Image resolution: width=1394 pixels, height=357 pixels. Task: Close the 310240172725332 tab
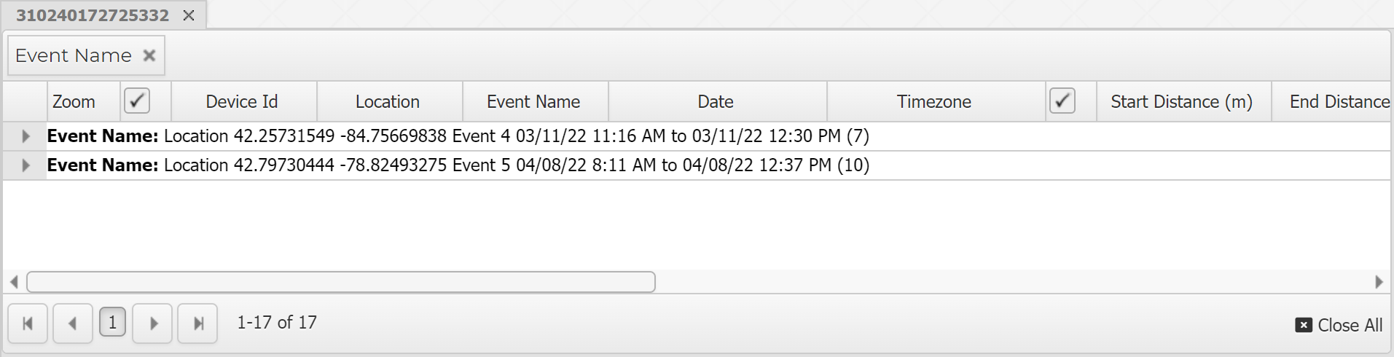189,15
